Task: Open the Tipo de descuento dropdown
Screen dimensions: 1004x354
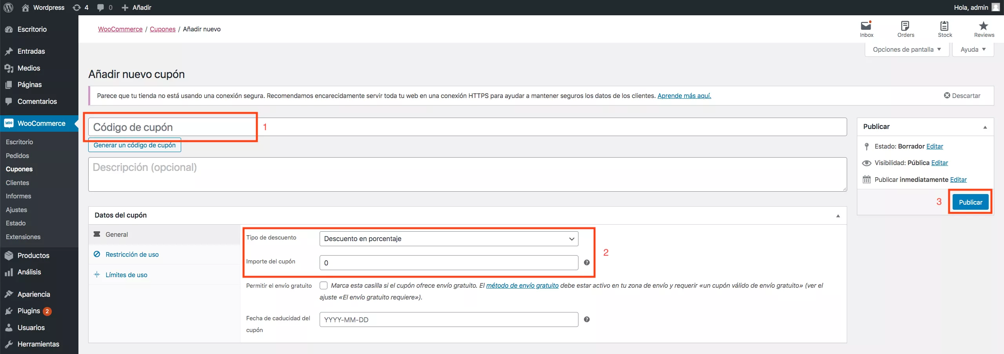Action: (x=449, y=239)
